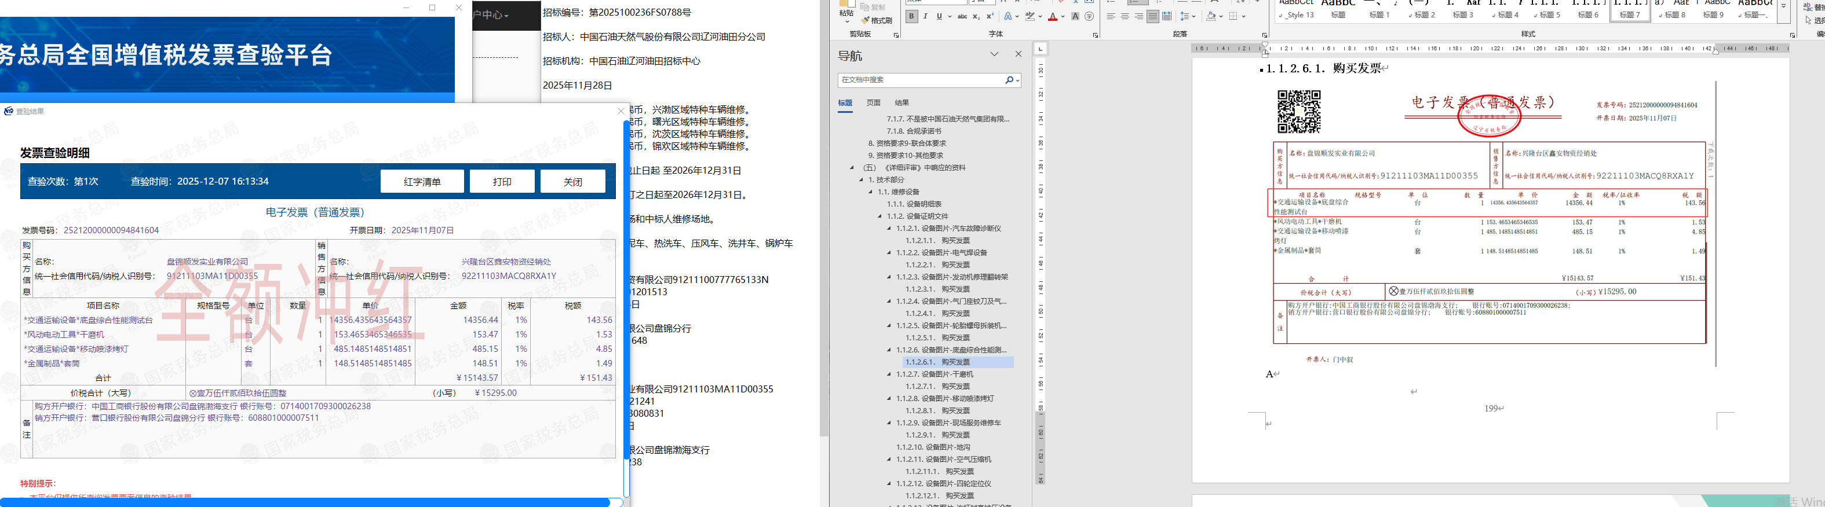Viewport: 1825px width, 507px height.
Task: Open font group dialog launcher
Action: pyautogui.click(x=1095, y=35)
